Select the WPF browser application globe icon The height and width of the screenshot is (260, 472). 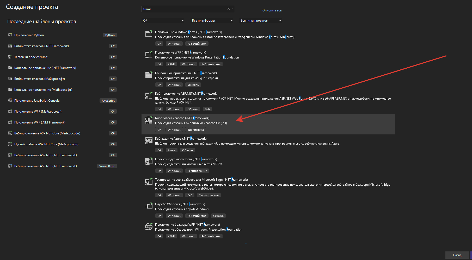pyautogui.click(x=149, y=227)
